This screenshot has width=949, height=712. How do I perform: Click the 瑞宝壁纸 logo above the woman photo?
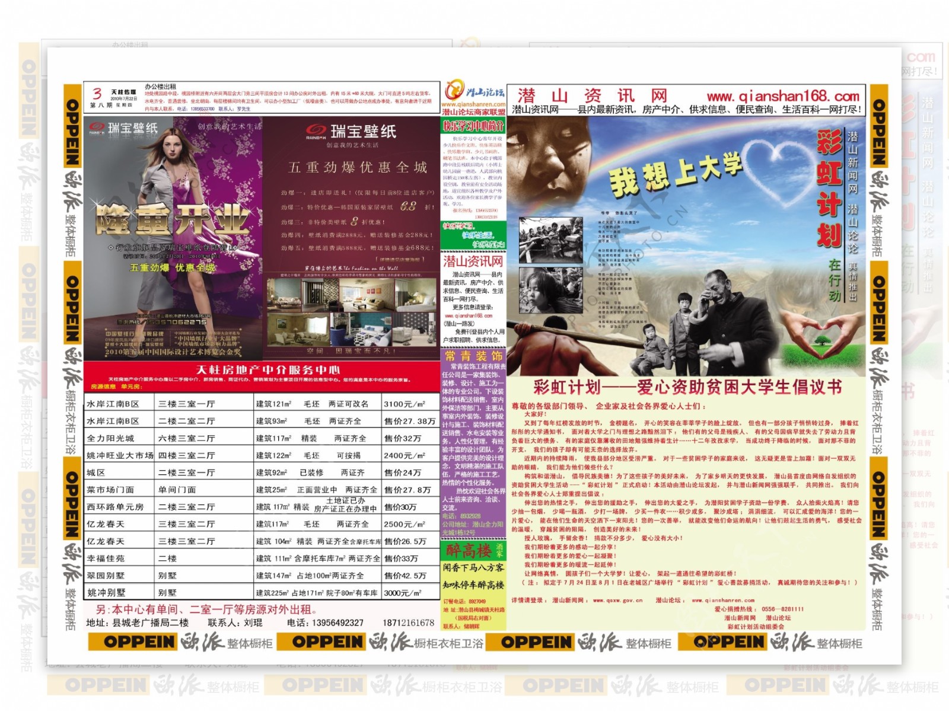click(124, 128)
